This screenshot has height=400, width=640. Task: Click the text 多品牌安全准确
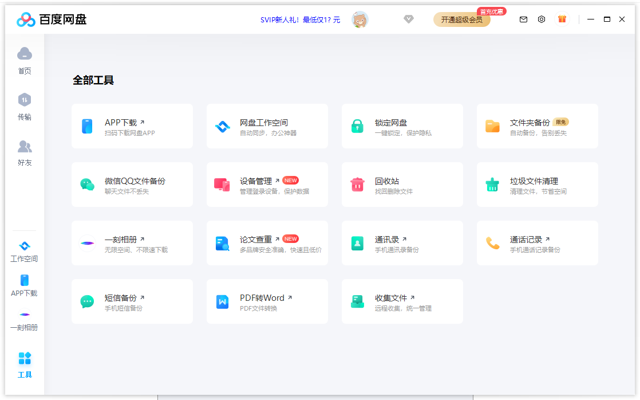pyautogui.click(x=262, y=250)
